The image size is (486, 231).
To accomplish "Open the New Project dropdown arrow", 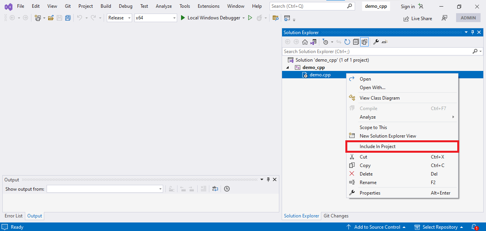I will point(44,18).
